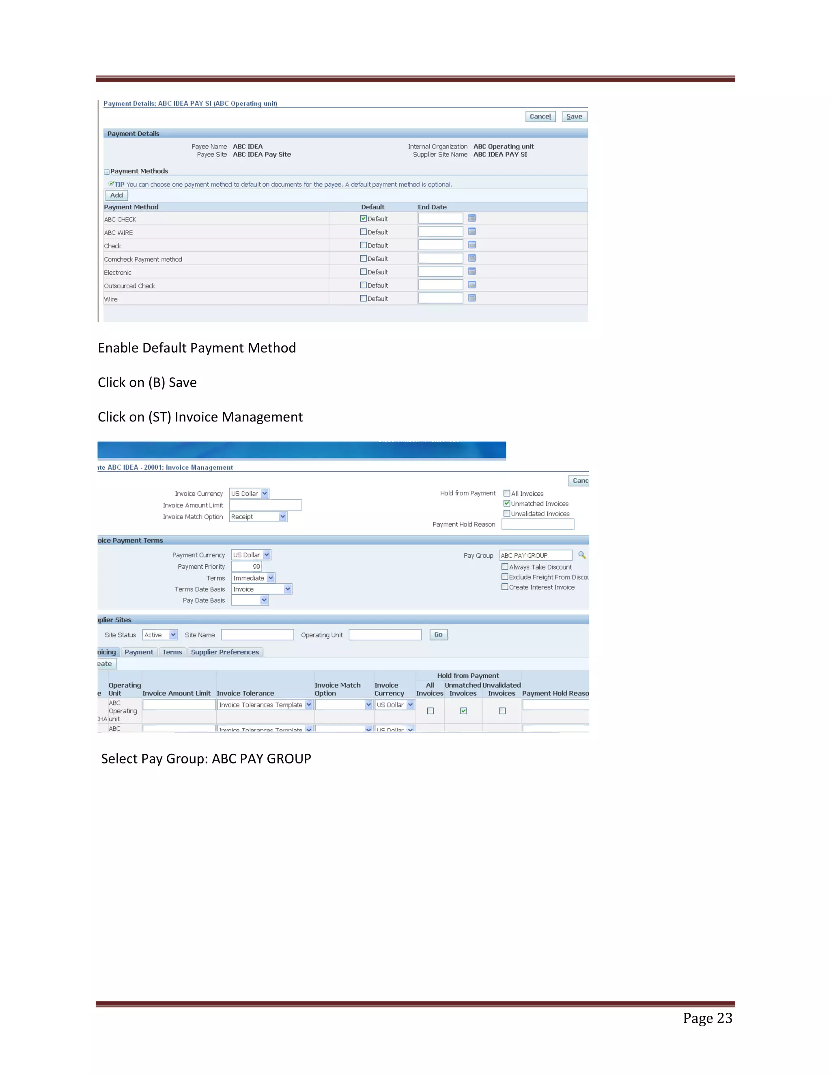Tick Default checkbox for Wire row
831x1075 pixels.
point(363,298)
